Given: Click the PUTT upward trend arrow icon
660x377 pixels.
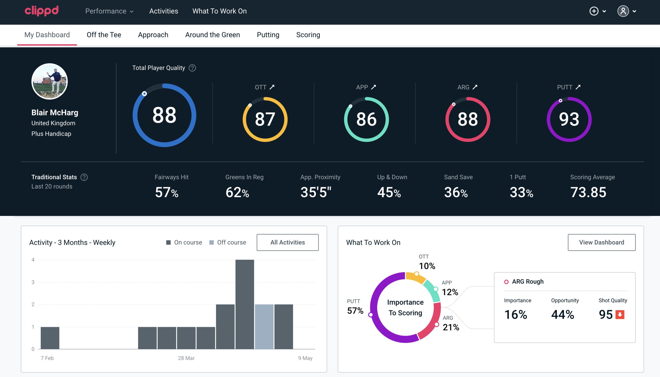Looking at the screenshot, I should [577, 87].
